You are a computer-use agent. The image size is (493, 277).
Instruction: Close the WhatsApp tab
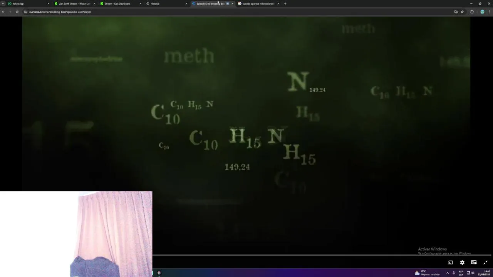(x=48, y=3)
